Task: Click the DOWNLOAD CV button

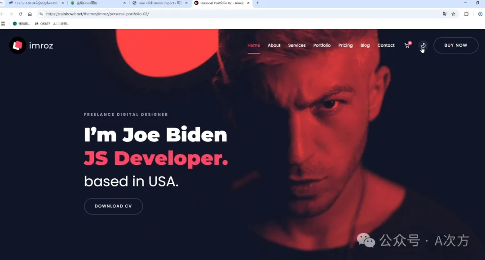Action: tap(113, 206)
